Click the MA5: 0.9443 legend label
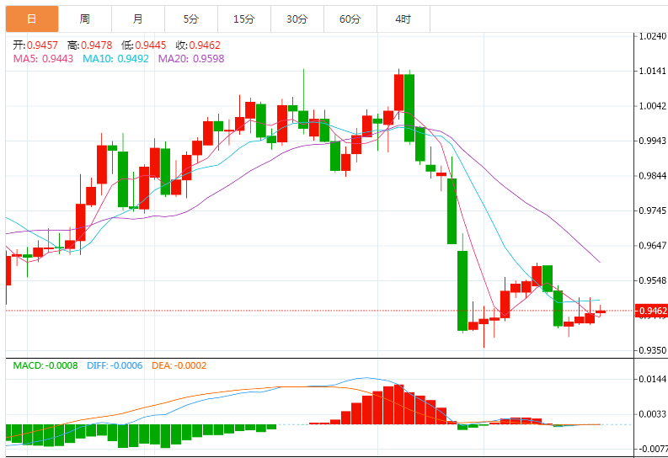Screen dimensions: 668x458 [x=43, y=59]
